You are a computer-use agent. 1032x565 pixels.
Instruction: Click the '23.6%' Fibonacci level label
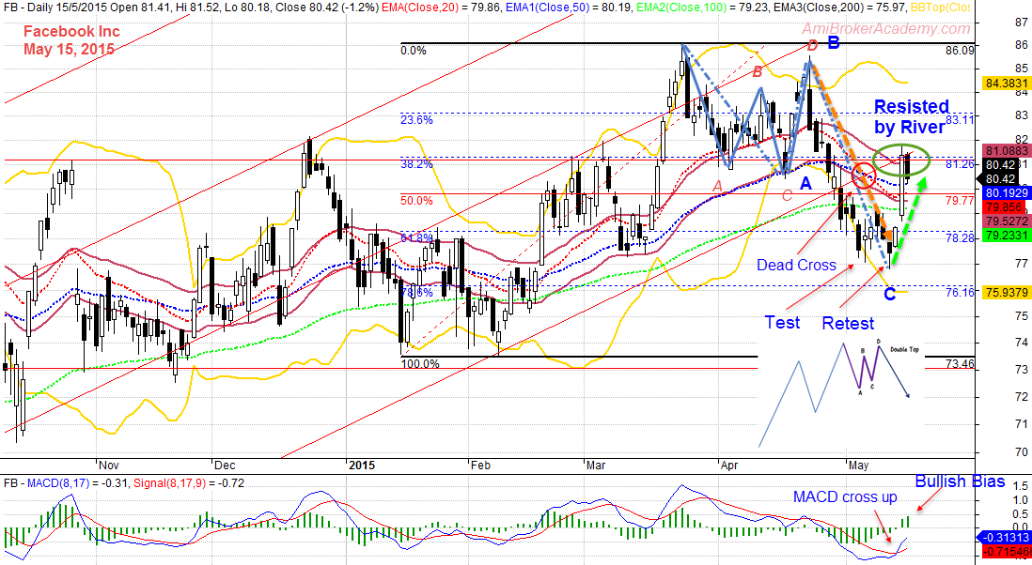[x=417, y=119]
